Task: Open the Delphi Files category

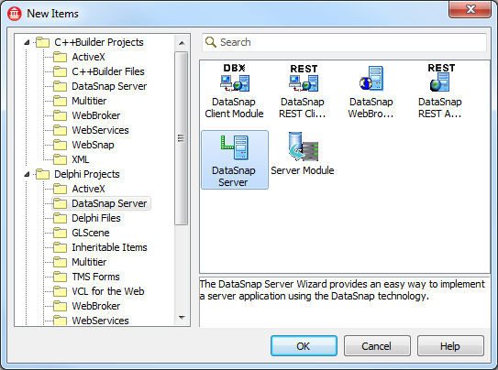Action: click(96, 218)
